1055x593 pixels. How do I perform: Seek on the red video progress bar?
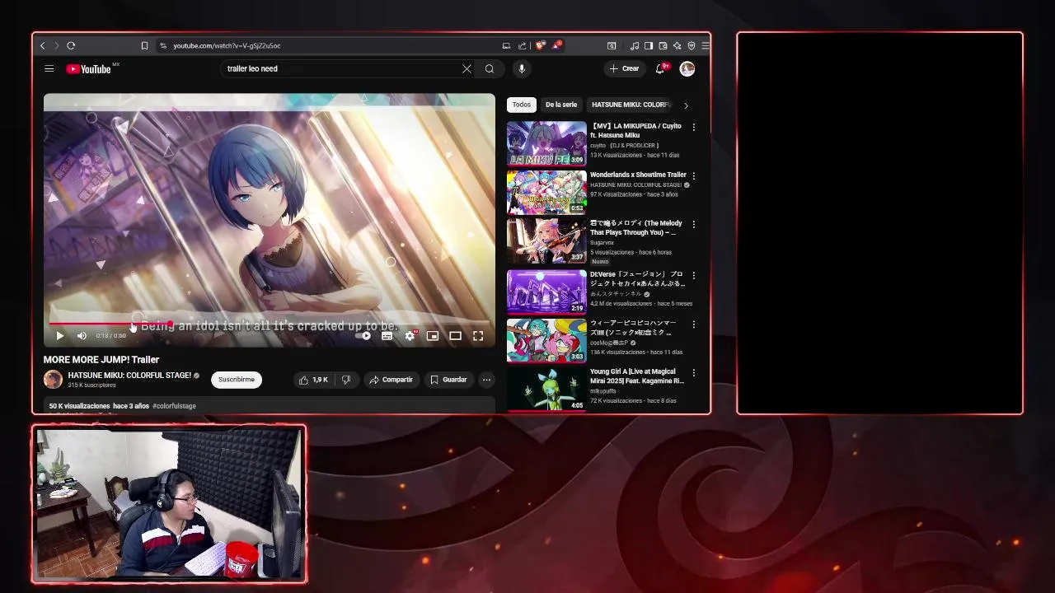point(270,324)
